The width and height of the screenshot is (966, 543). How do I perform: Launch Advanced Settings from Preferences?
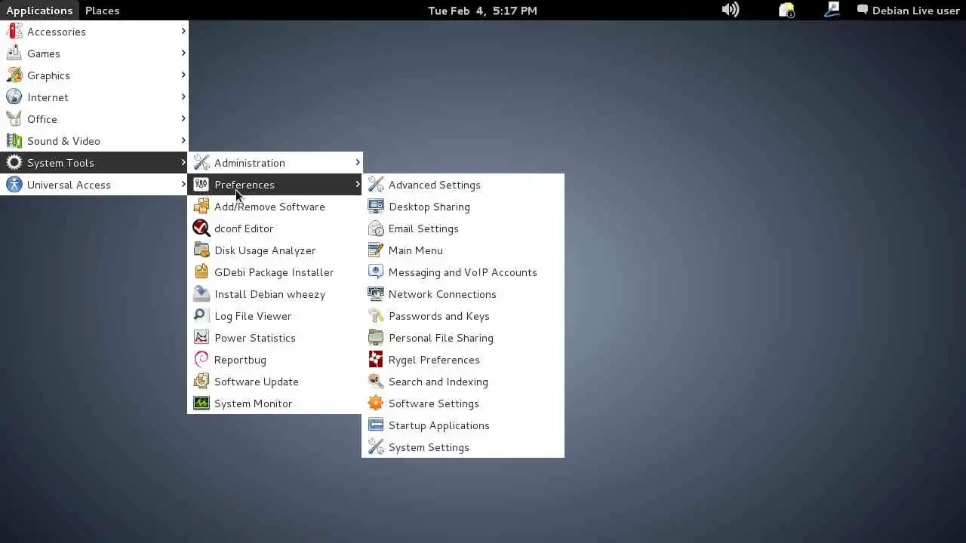pos(463,185)
